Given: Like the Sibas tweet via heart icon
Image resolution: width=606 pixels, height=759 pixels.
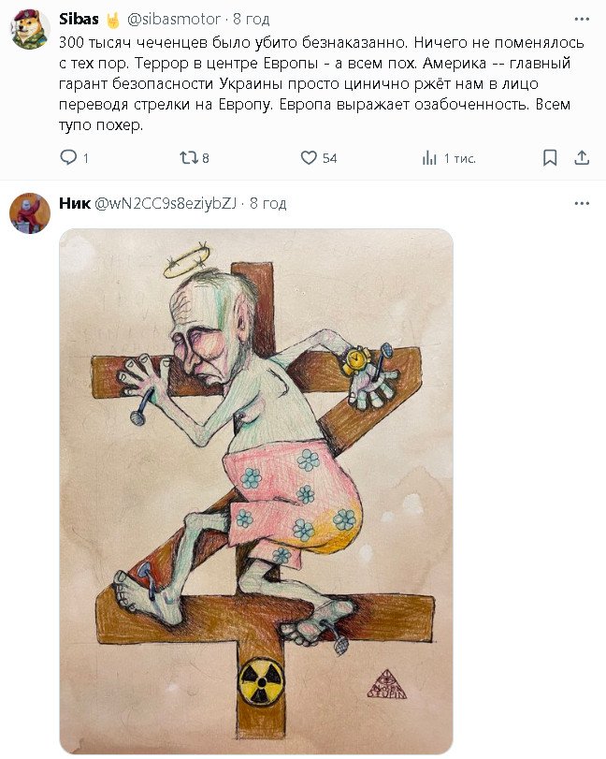Looking at the screenshot, I should (309, 158).
